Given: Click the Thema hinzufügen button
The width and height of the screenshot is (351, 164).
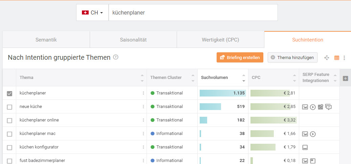Looking at the screenshot, I should tap(292, 58).
